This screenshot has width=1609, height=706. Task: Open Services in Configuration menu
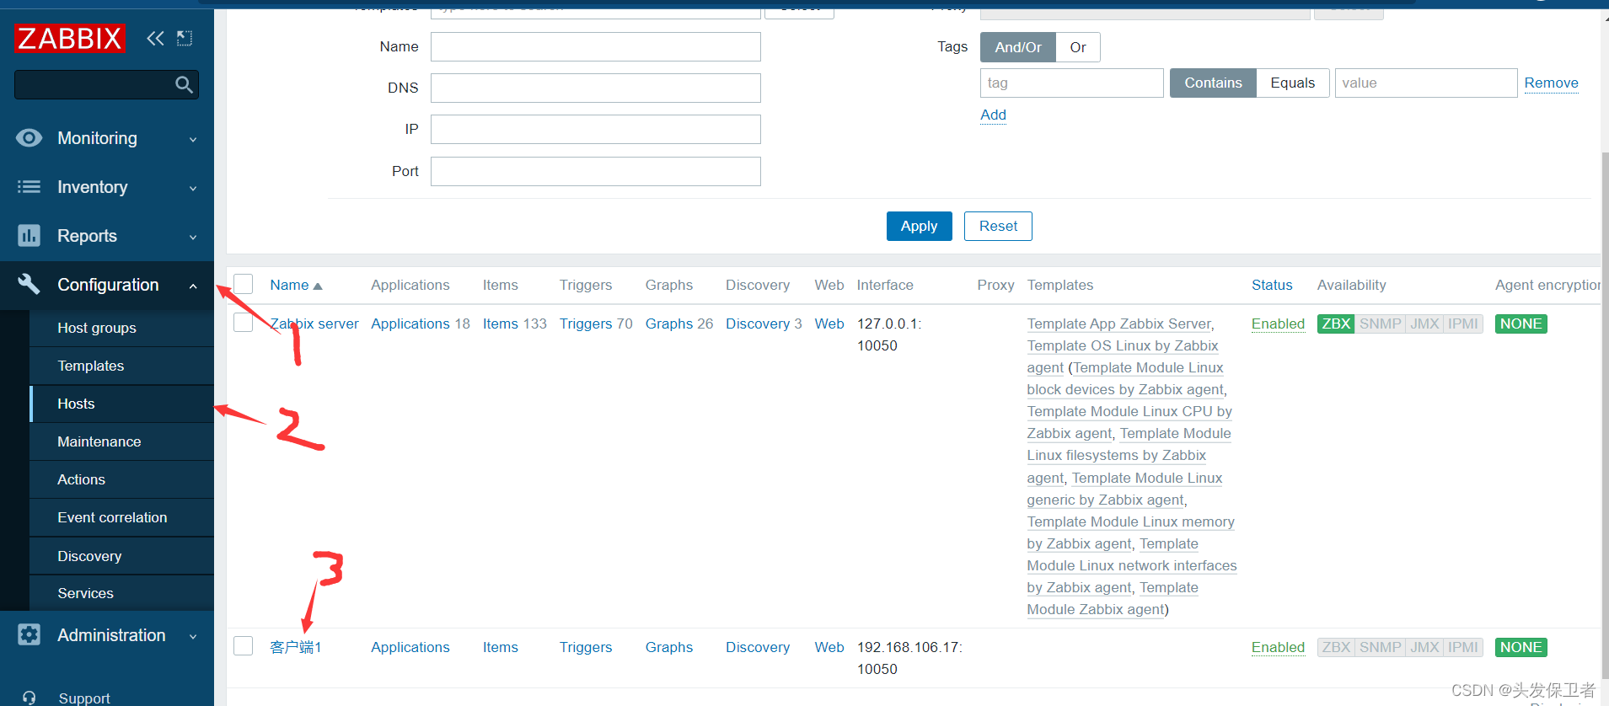point(121,593)
